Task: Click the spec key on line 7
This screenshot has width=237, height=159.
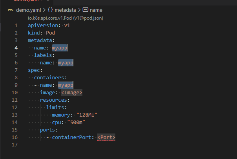Action: point(34,70)
